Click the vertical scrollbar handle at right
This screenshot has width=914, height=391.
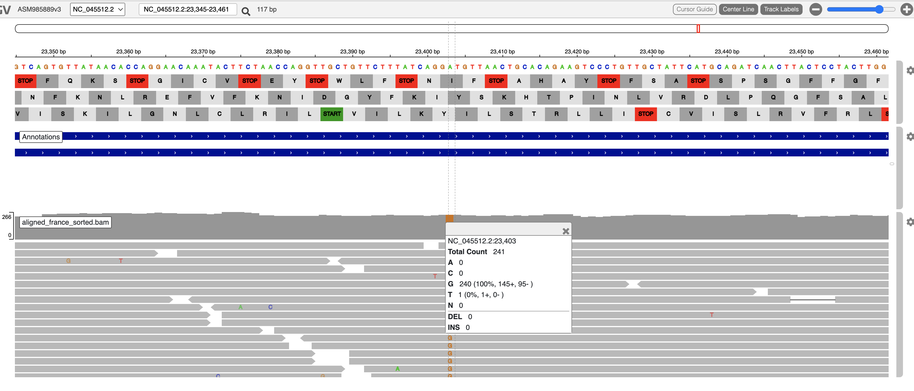pyautogui.click(x=892, y=164)
